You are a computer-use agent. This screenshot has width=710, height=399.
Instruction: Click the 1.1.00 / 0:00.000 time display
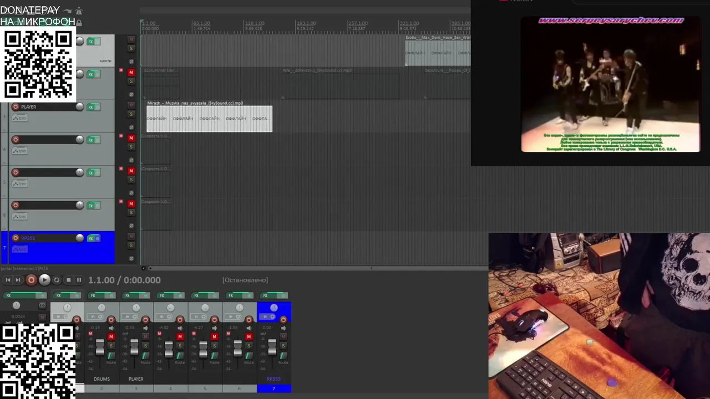pyautogui.click(x=124, y=280)
